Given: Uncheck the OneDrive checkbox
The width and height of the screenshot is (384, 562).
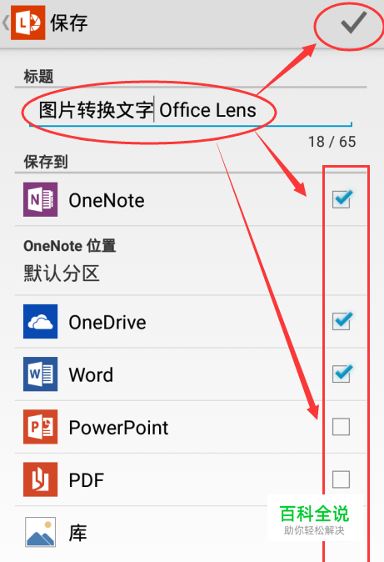Looking at the screenshot, I should pos(341,321).
